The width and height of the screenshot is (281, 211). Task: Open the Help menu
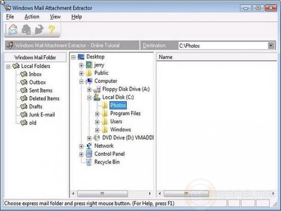(77, 17)
